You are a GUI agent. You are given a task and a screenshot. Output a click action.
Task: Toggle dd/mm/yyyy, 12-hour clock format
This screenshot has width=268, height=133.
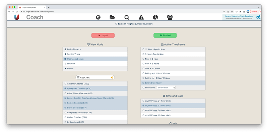(173, 106)
